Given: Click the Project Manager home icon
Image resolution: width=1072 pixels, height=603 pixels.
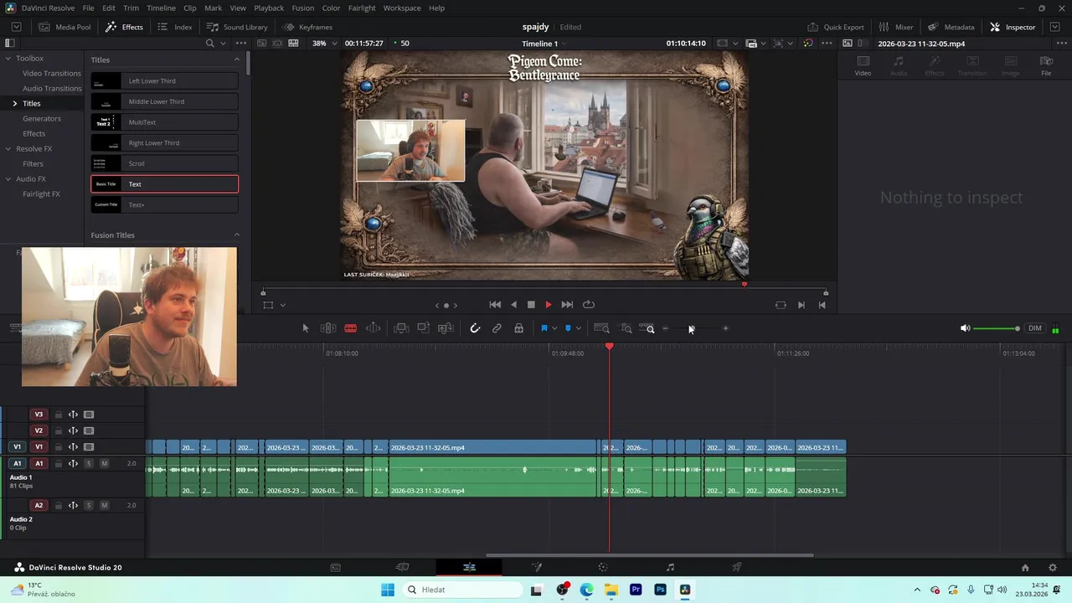Looking at the screenshot, I should (x=1025, y=567).
